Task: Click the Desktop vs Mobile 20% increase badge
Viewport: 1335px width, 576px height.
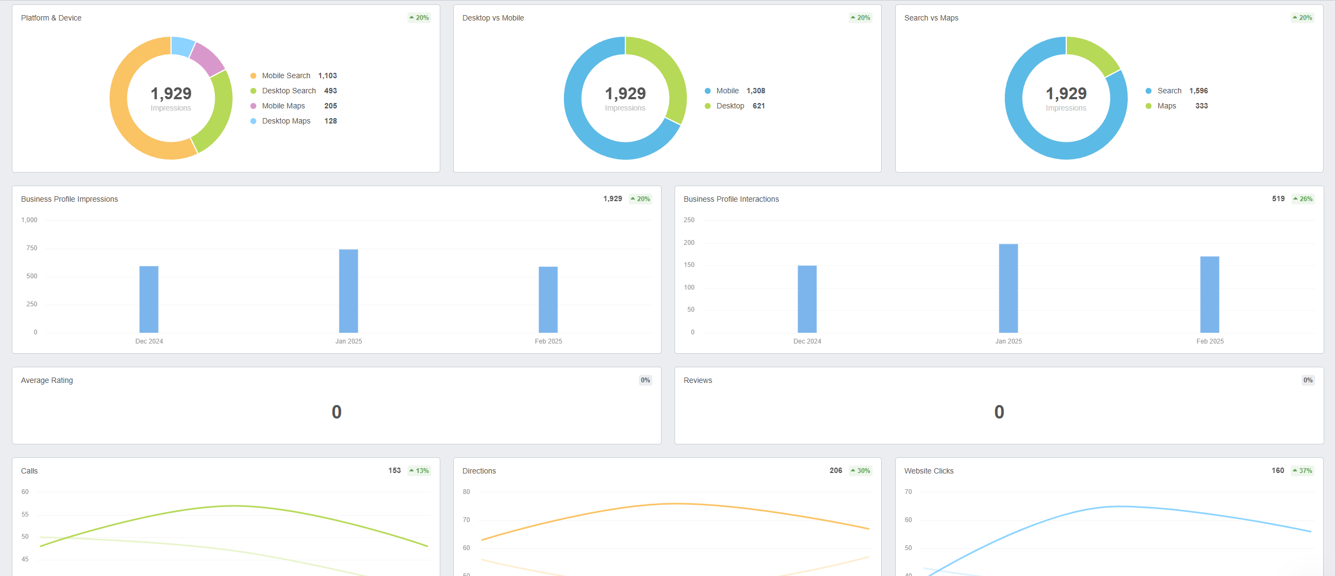Action: point(861,18)
